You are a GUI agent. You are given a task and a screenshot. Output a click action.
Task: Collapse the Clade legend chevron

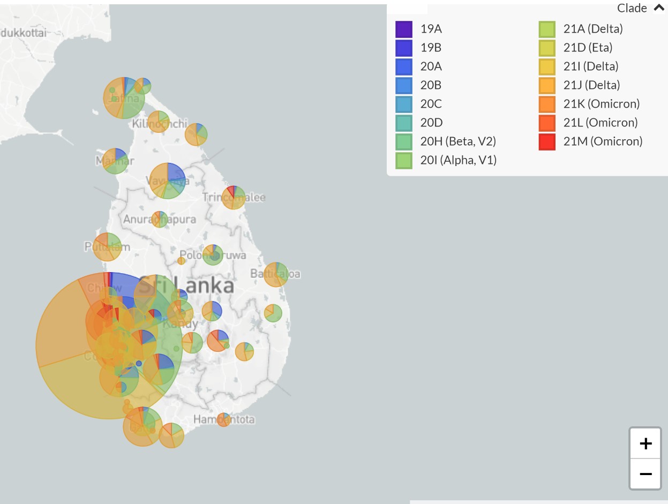point(658,8)
